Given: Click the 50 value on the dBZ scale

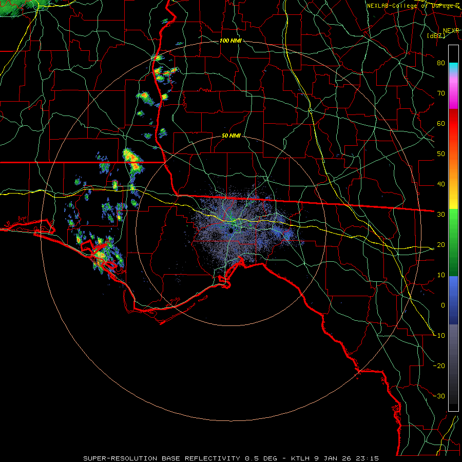Looking at the screenshot, I should tap(441, 154).
